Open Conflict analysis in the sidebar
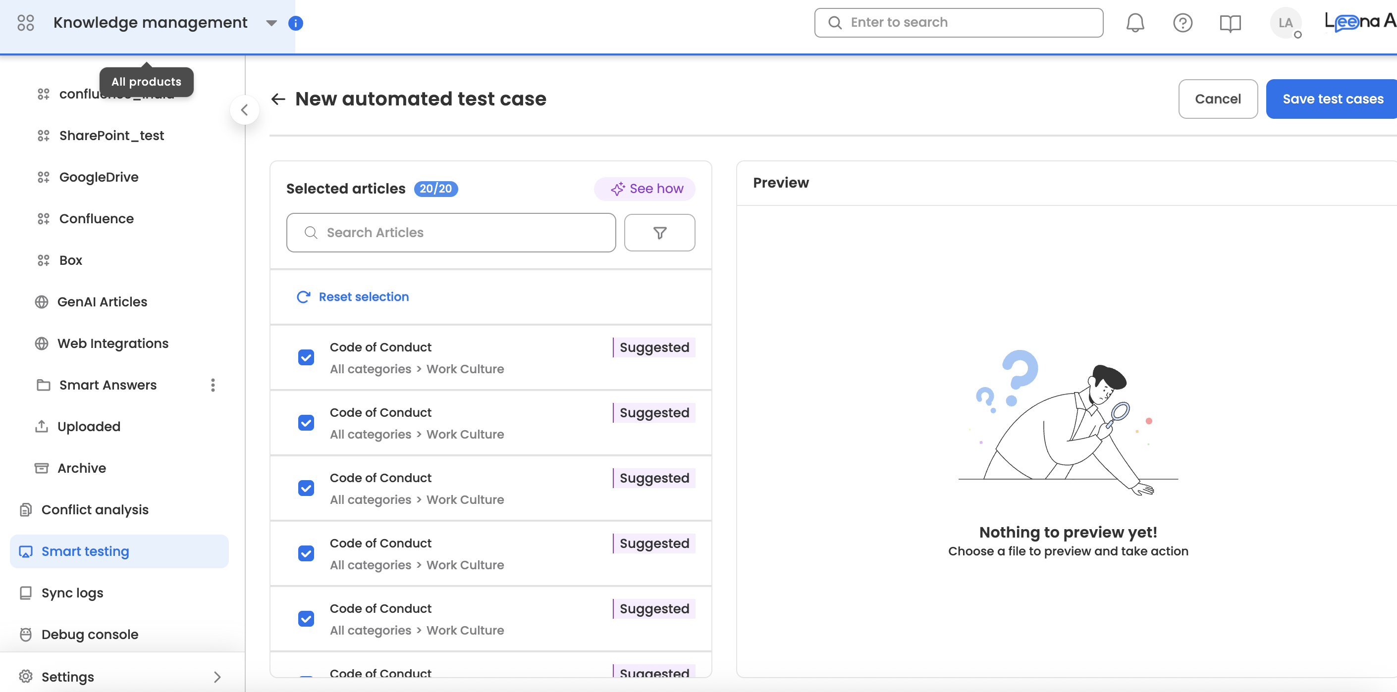Viewport: 1397px width, 692px height. pyautogui.click(x=95, y=509)
